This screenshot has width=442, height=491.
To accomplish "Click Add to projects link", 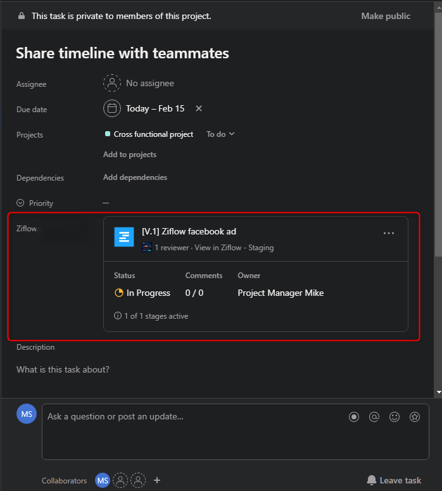I will [x=130, y=155].
